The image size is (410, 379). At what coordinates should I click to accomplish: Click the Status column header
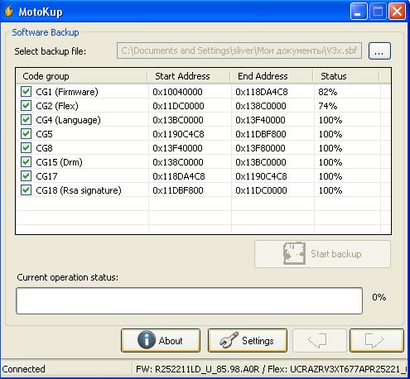click(x=346, y=76)
